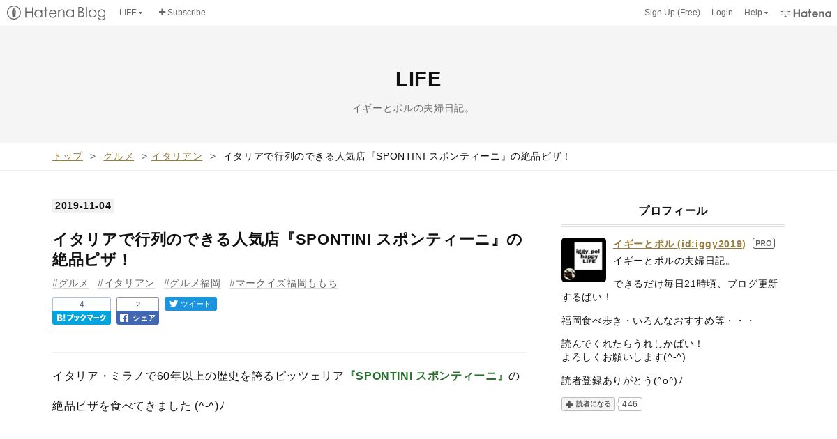Viewport: 837px width, 439px height.
Task: Click the PRO badge next to the username
Action: click(x=763, y=243)
